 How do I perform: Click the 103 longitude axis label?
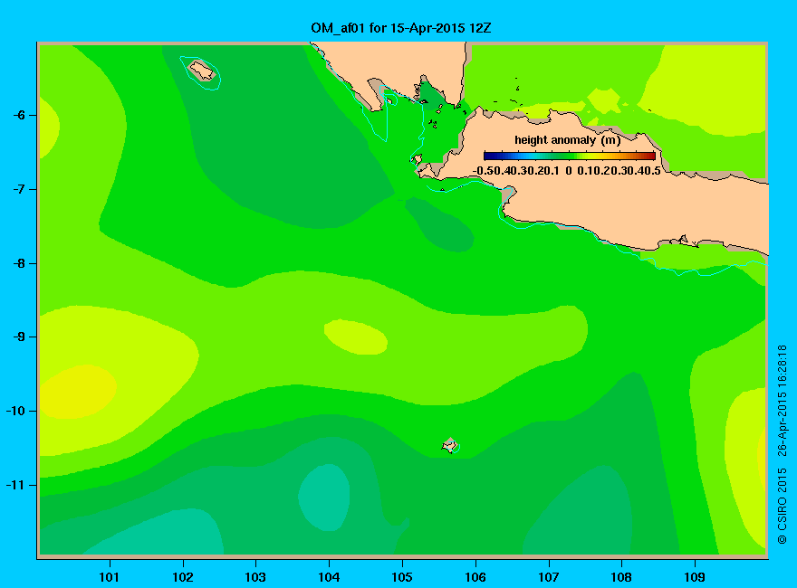pos(255,577)
